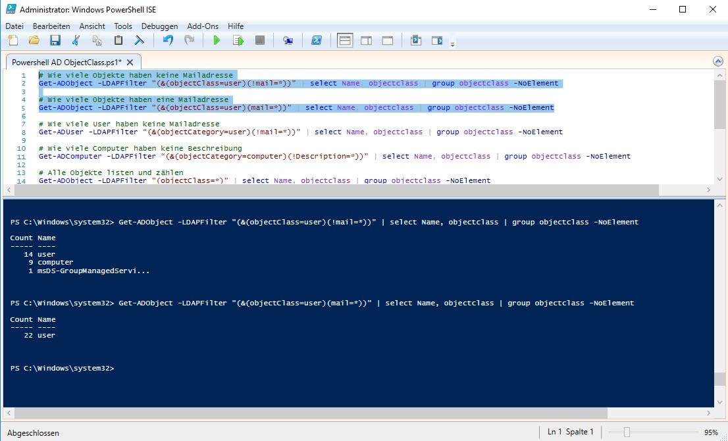Image resolution: width=728 pixels, height=441 pixels.
Task: Run script with green play button
Action: pyautogui.click(x=217, y=41)
